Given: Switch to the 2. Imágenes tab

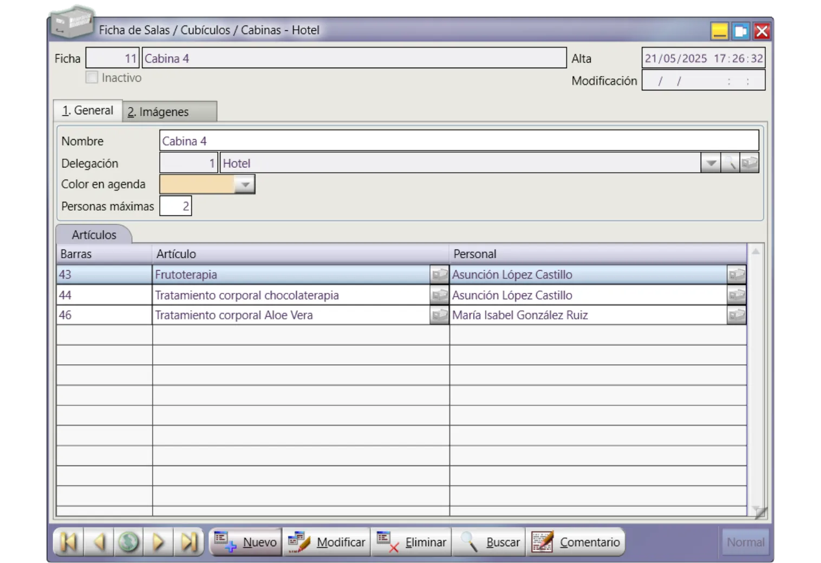Looking at the screenshot, I should pos(169,112).
